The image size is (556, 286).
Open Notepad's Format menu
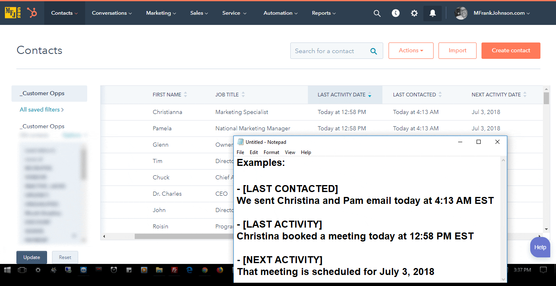(271, 152)
